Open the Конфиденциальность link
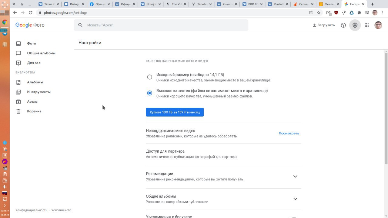This screenshot has height=218, width=388. coord(31,210)
